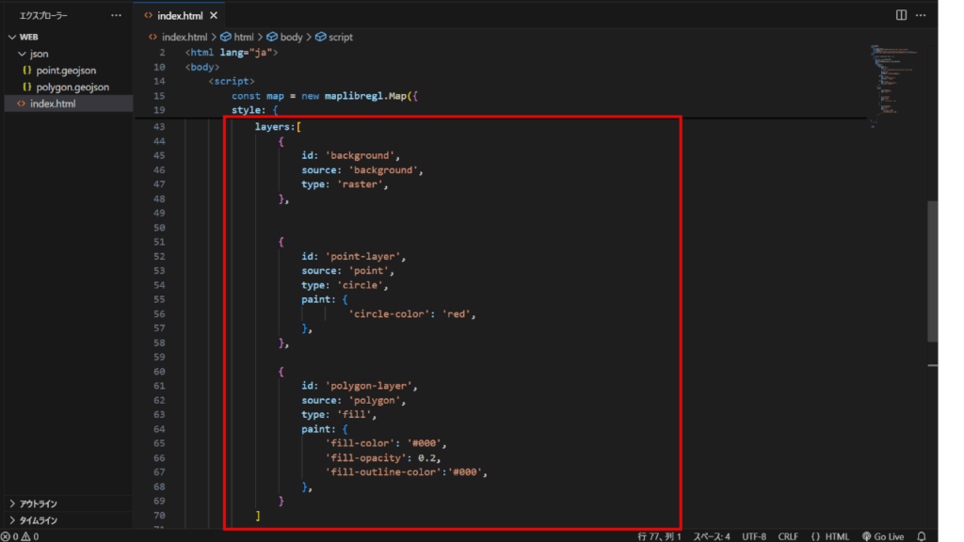Expand the アウトライン section
This screenshot has width=964, height=542.
click(x=38, y=503)
